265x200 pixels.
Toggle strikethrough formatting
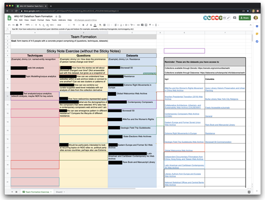[91, 25]
